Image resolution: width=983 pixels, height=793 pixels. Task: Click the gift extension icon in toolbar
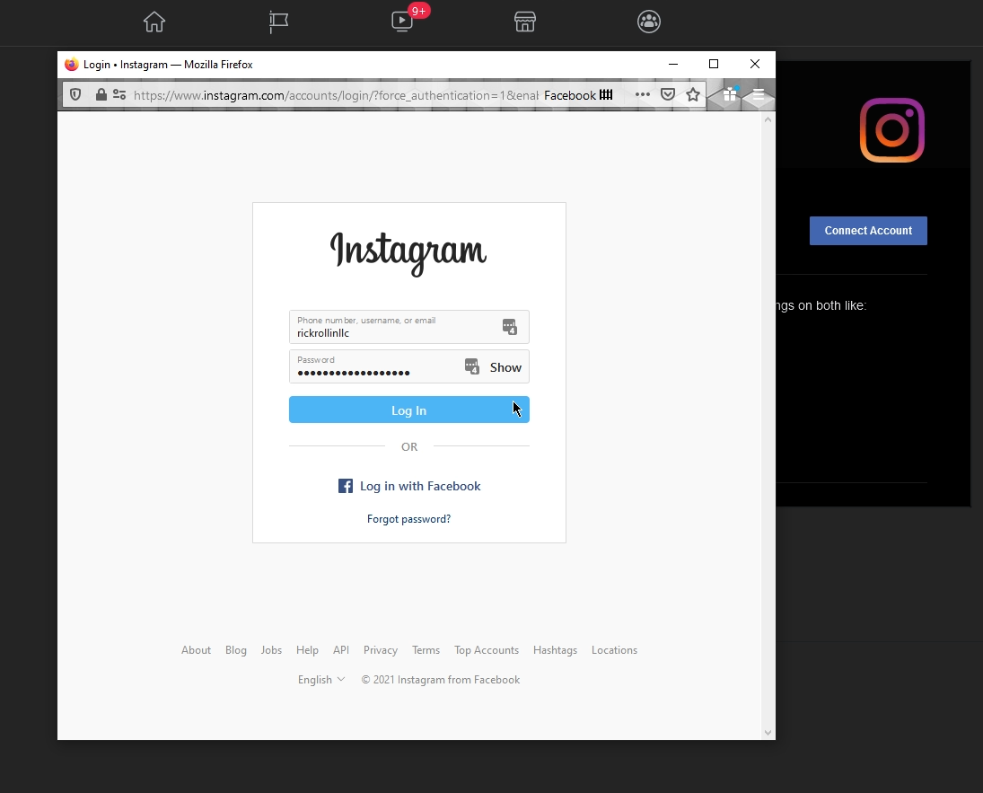coord(730,94)
